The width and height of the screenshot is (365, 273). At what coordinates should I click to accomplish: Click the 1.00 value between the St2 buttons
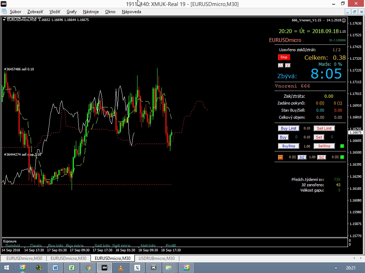tap(312, 157)
